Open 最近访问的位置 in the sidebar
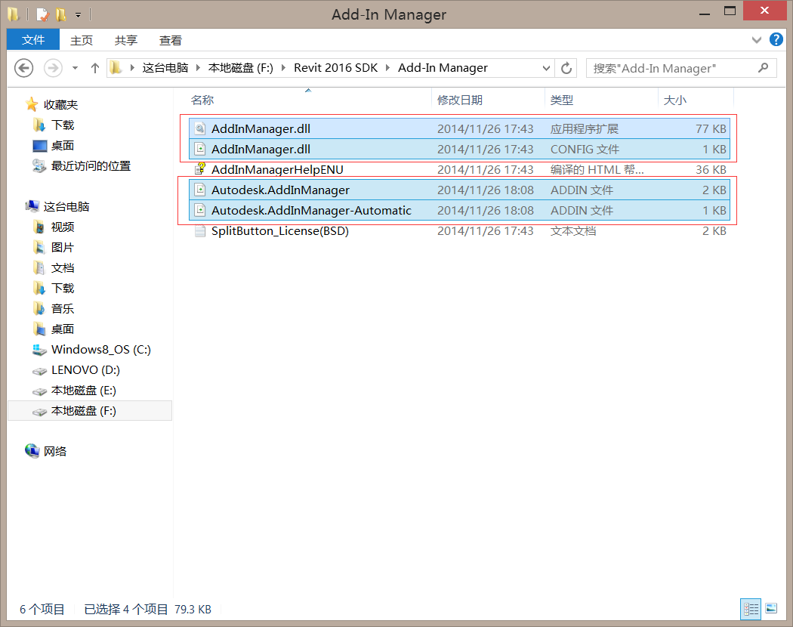The width and height of the screenshot is (793, 627). (91, 166)
